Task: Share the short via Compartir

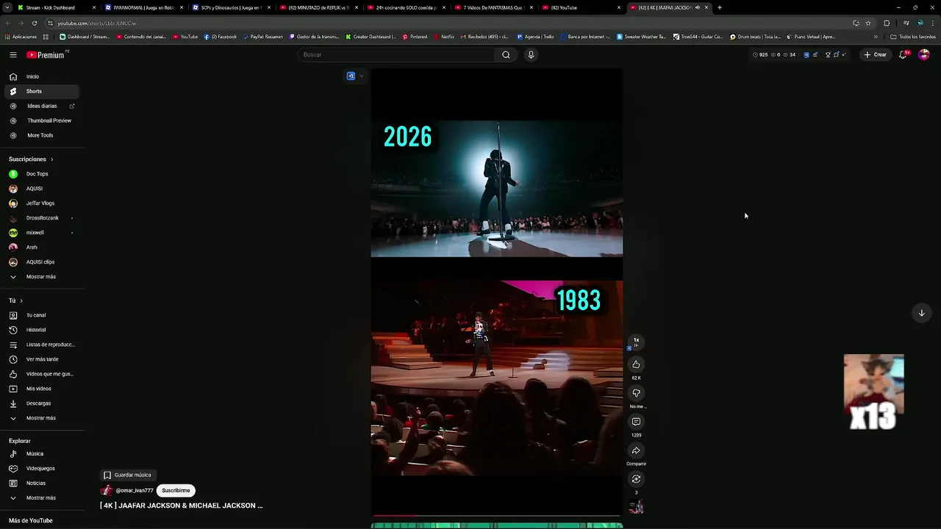Action: (x=636, y=450)
